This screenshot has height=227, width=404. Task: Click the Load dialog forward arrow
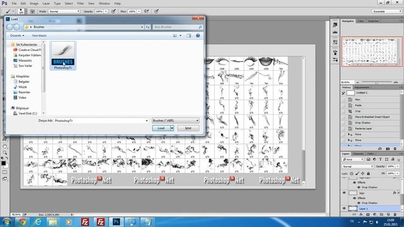(x=16, y=27)
